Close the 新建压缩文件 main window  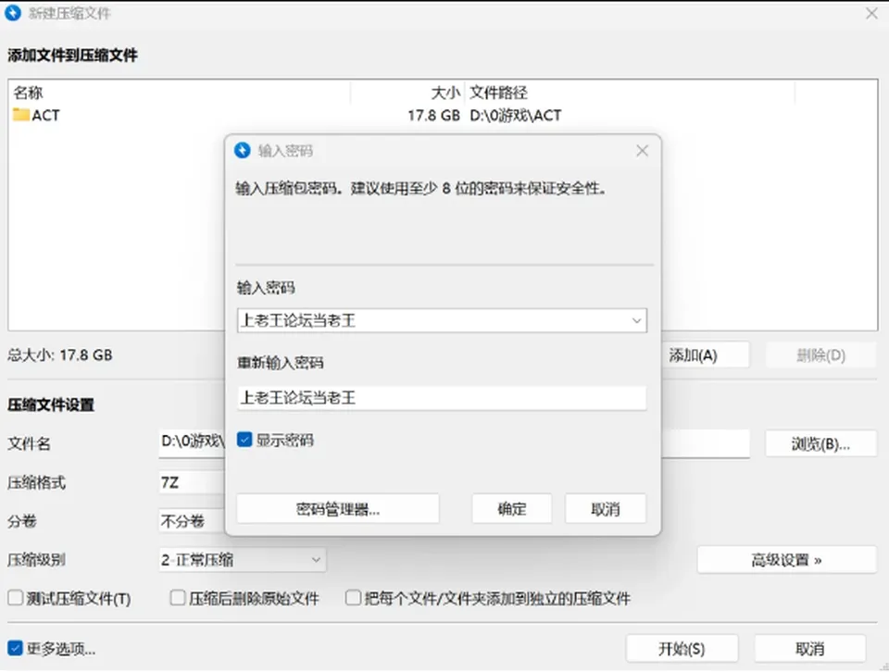coord(871,13)
